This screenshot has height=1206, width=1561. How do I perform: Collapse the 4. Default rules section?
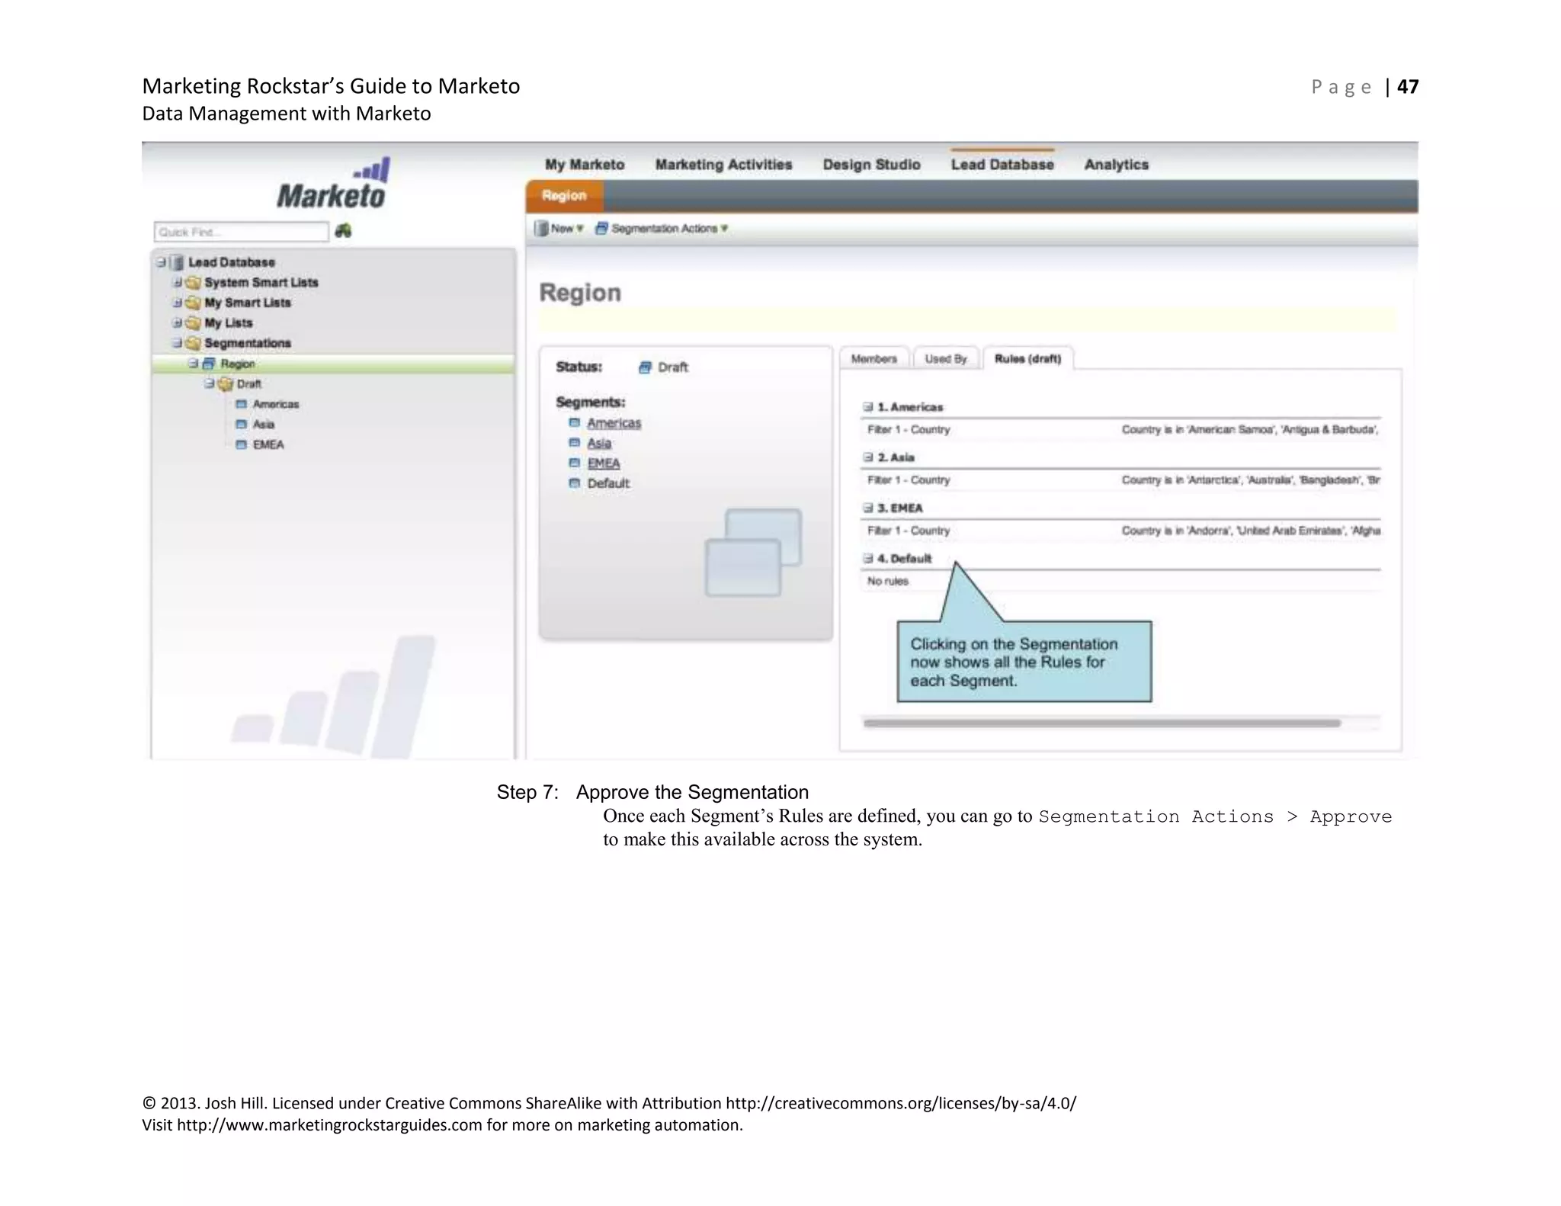867,559
